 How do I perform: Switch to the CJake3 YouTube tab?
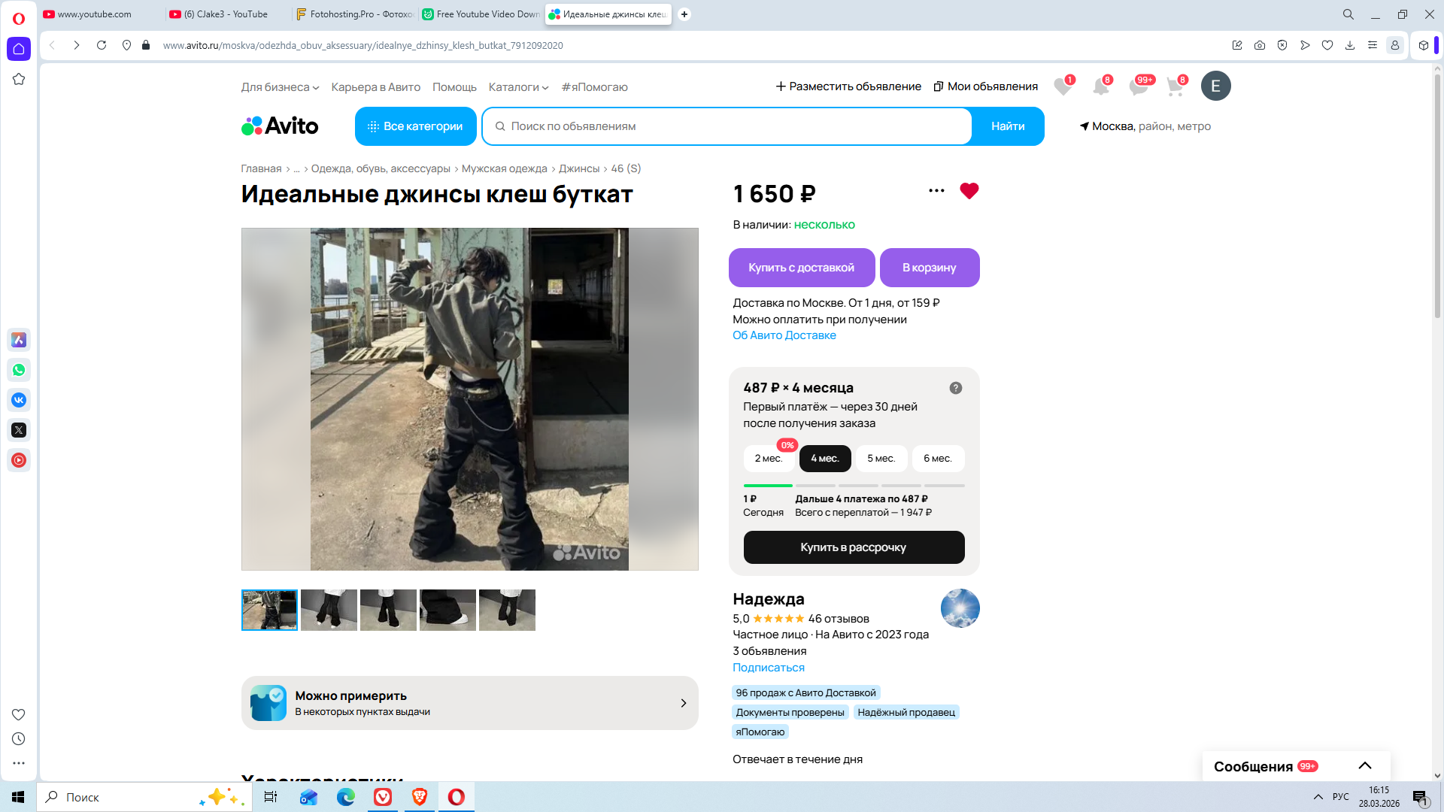coord(226,14)
